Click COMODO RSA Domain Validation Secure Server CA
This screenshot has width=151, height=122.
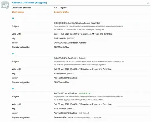pyautogui.click(x=77, y=23)
